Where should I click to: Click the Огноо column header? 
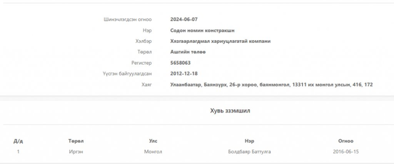point(346,141)
